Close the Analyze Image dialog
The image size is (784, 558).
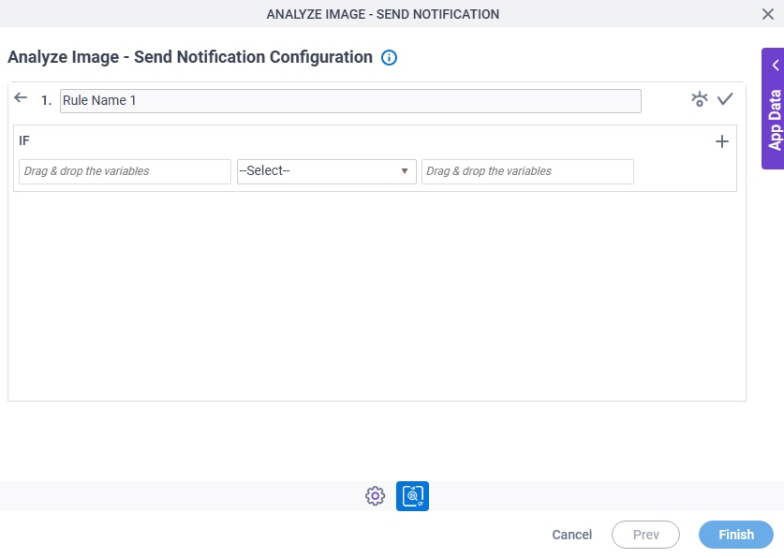coord(768,14)
